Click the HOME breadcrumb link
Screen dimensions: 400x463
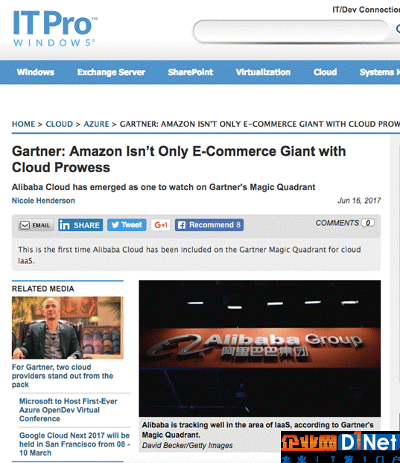(x=23, y=124)
